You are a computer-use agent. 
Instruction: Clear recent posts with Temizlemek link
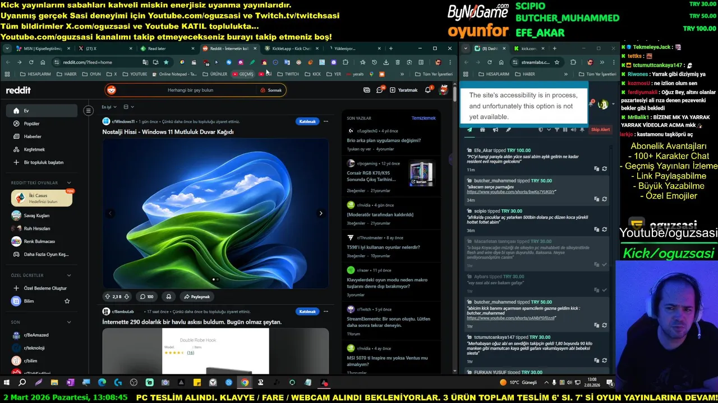tap(424, 118)
